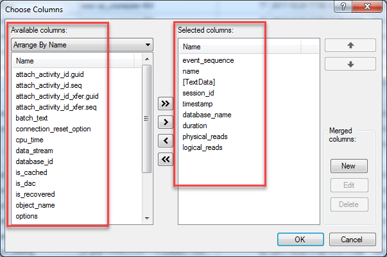The height and width of the screenshot is (257, 387).
Task: Select physical_reads in Selected columns
Action: tap(205, 137)
